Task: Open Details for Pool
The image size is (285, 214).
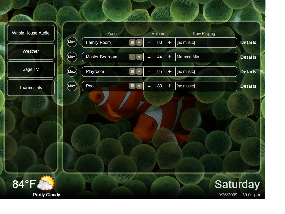Action: 248,86
